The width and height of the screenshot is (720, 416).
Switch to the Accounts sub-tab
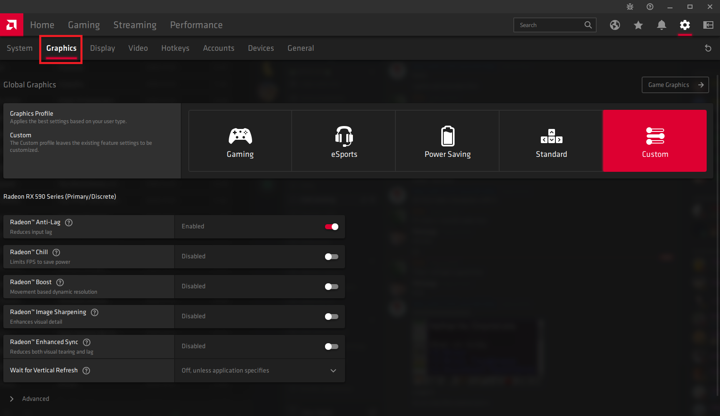[219, 48]
